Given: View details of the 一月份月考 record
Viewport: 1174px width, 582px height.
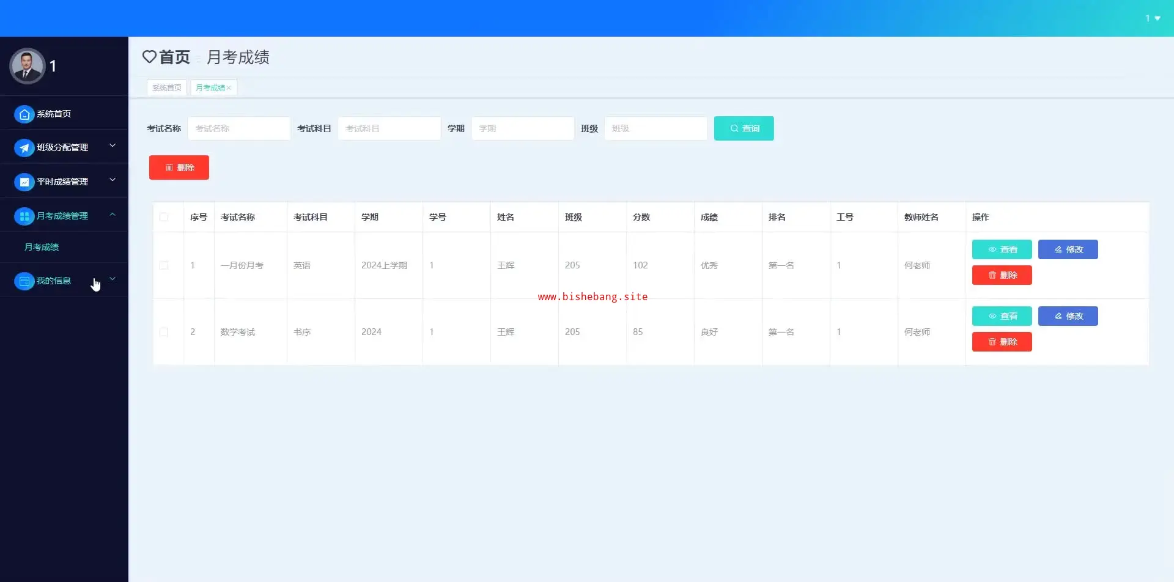Looking at the screenshot, I should 1002,249.
